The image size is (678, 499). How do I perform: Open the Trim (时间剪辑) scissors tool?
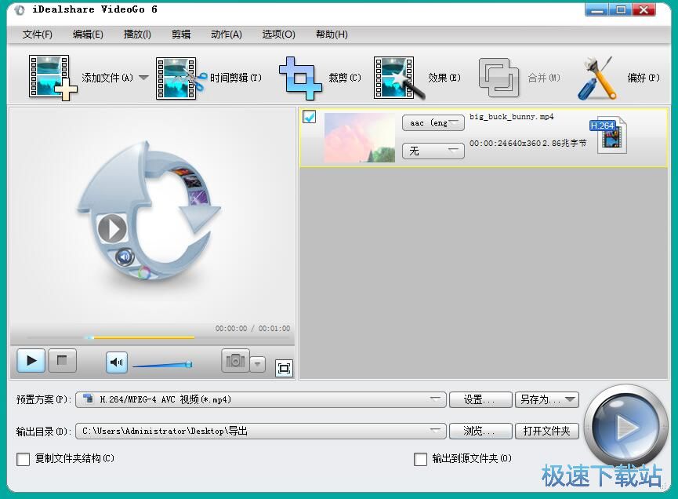(x=181, y=78)
